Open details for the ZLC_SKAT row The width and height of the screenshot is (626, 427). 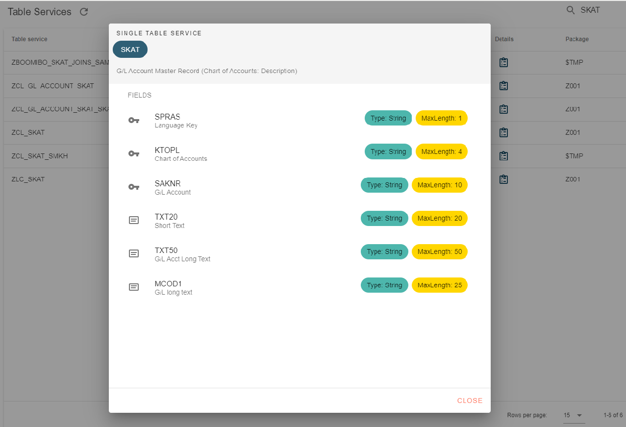pos(503,179)
